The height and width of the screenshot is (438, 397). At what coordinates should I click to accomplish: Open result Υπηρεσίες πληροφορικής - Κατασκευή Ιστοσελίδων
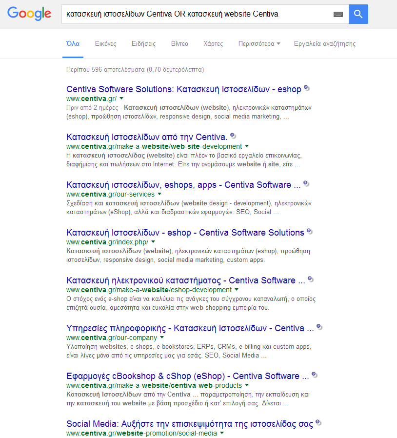pos(190,328)
